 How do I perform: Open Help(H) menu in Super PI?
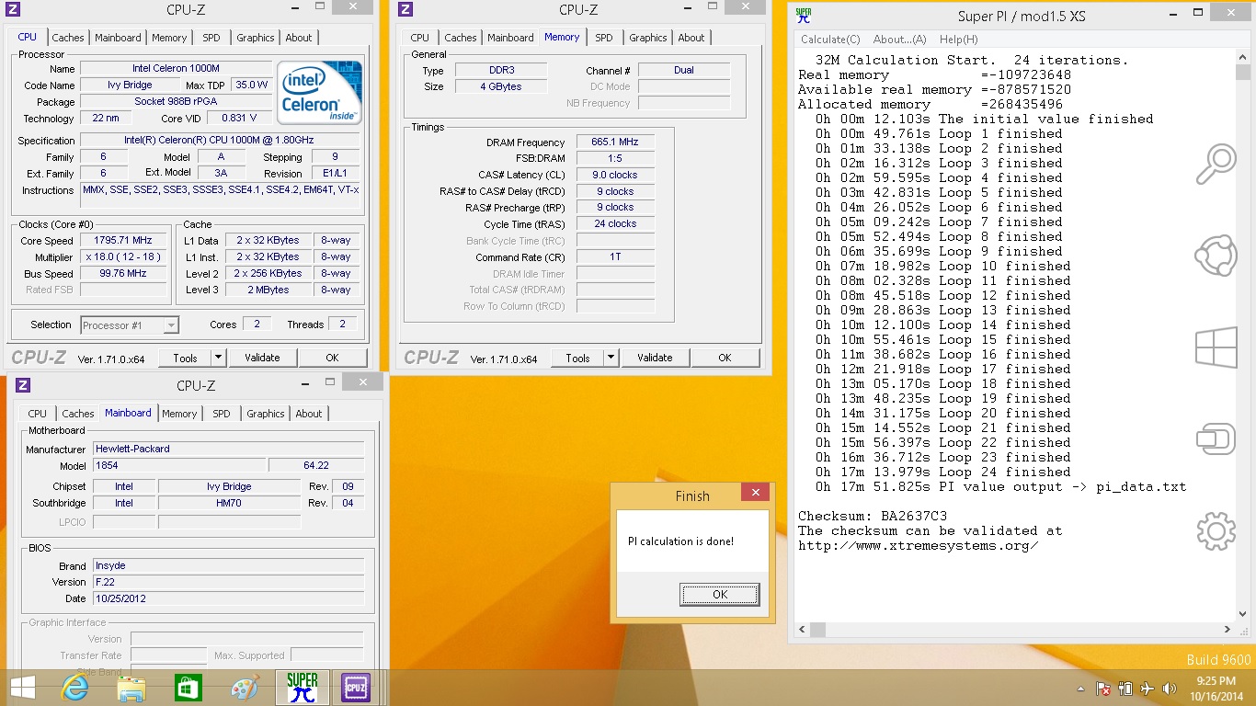(958, 40)
